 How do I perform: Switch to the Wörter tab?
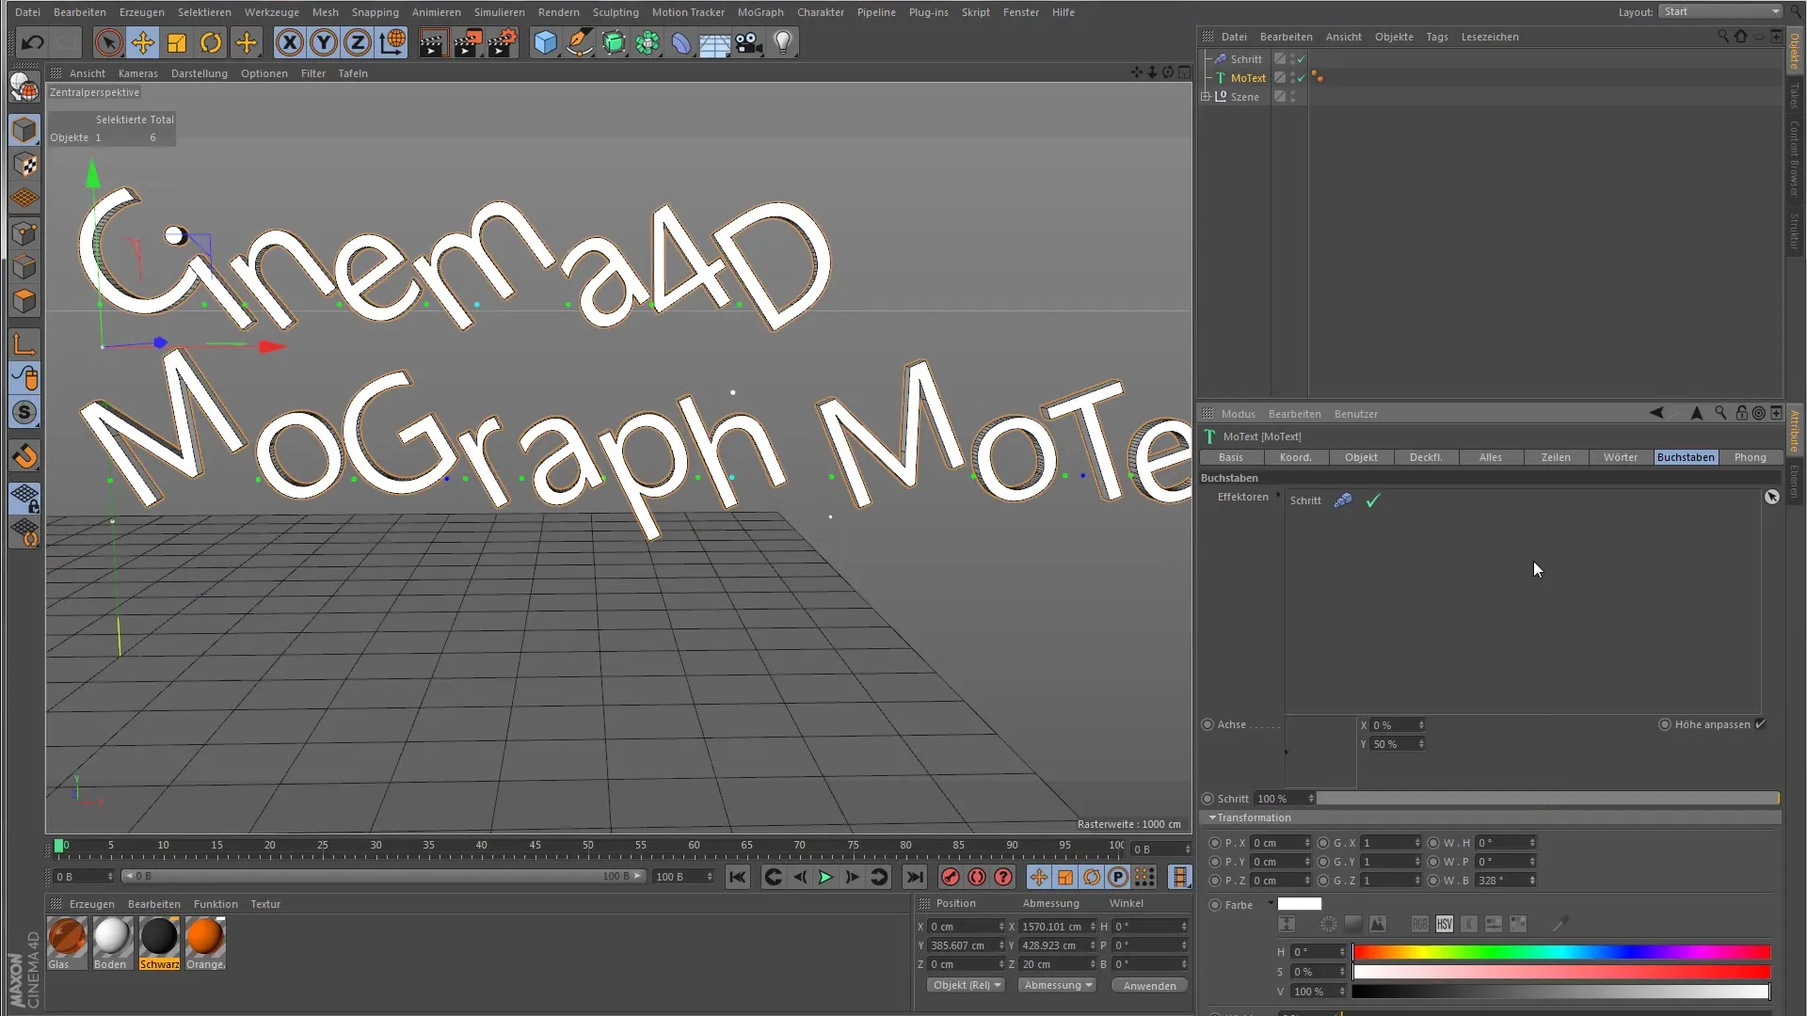(x=1621, y=457)
